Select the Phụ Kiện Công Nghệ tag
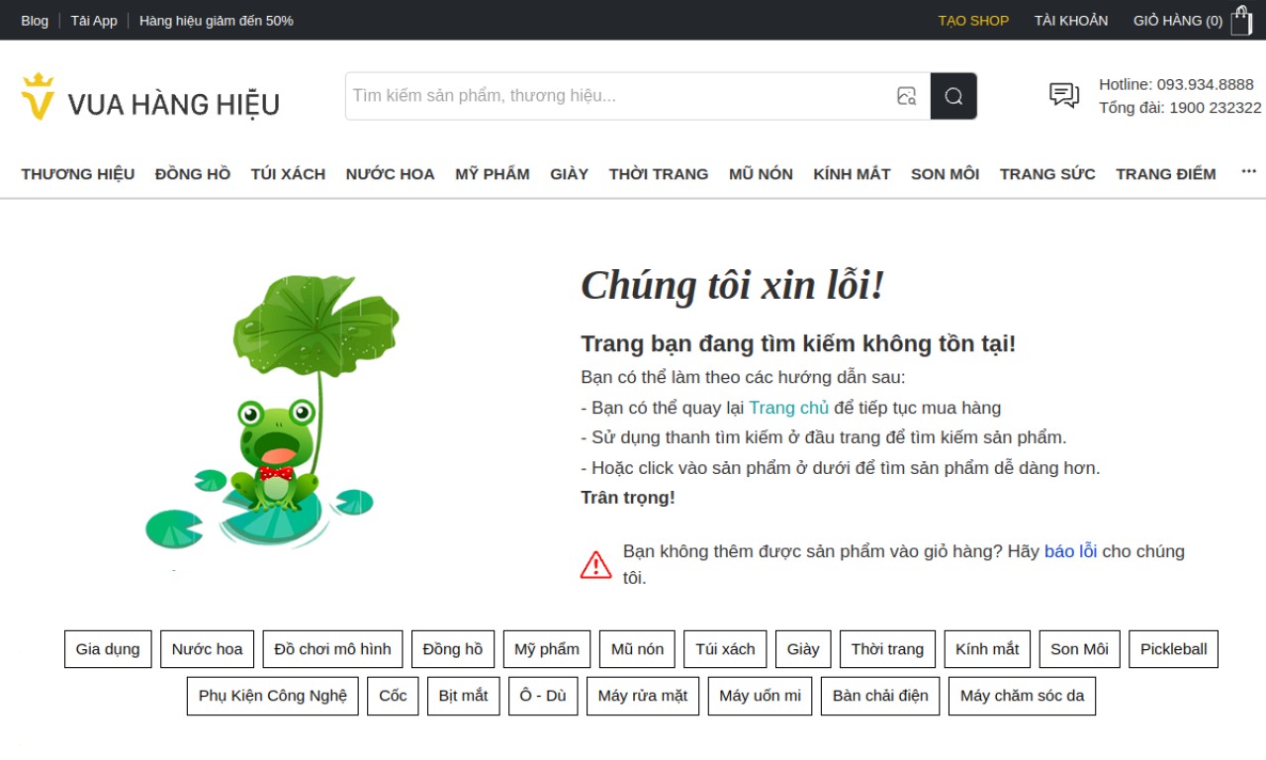The width and height of the screenshot is (1266, 760). [x=273, y=696]
